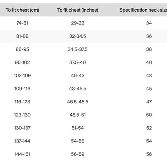This screenshot has width=167, height=167.
Task: Click the 32-34.5 inches cell
Action: pyautogui.click(x=78, y=36)
